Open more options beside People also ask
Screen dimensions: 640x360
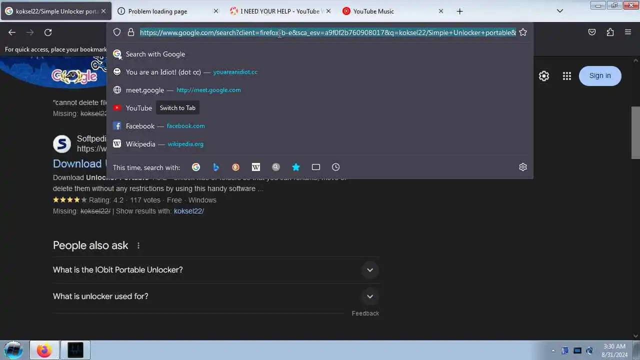138,245
